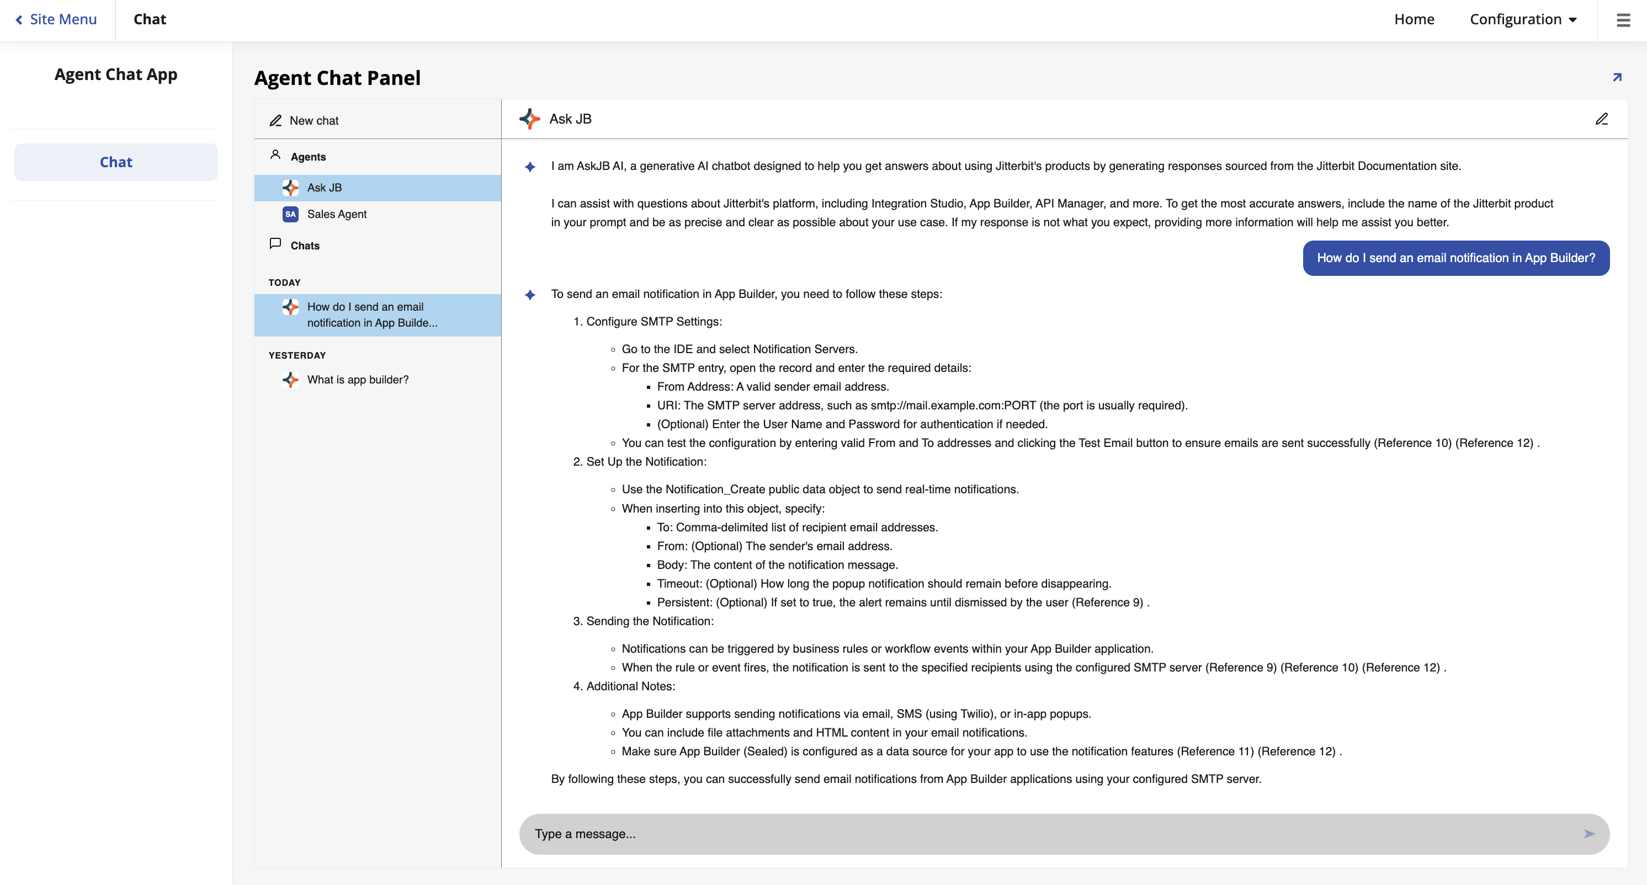Click the 'Go to the IDE and select Notification Servers' line
1647x885 pixels.
click(740, 349)
